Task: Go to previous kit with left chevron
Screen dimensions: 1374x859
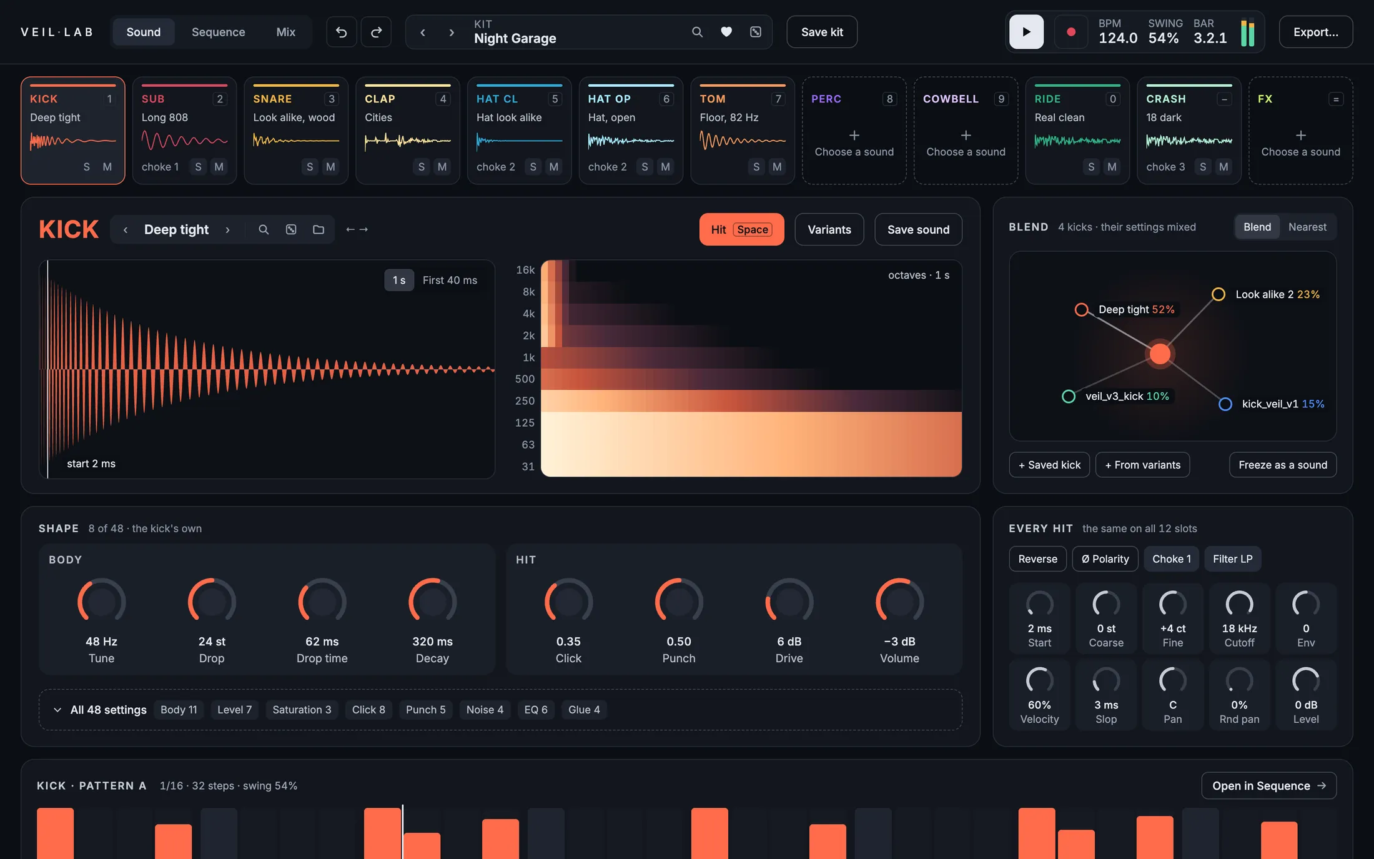Action: (x=423, y=32)
